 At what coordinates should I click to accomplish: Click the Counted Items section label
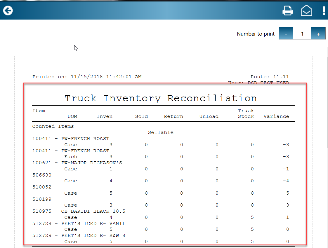click(53, 126)
